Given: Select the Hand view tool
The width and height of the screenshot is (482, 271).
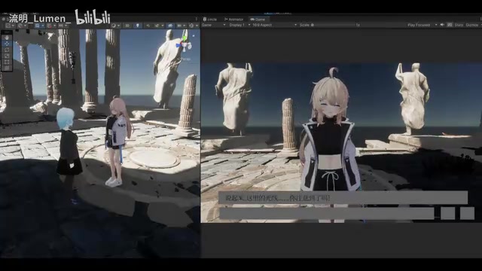Looking at the screenshot, I should coord(7,38).
